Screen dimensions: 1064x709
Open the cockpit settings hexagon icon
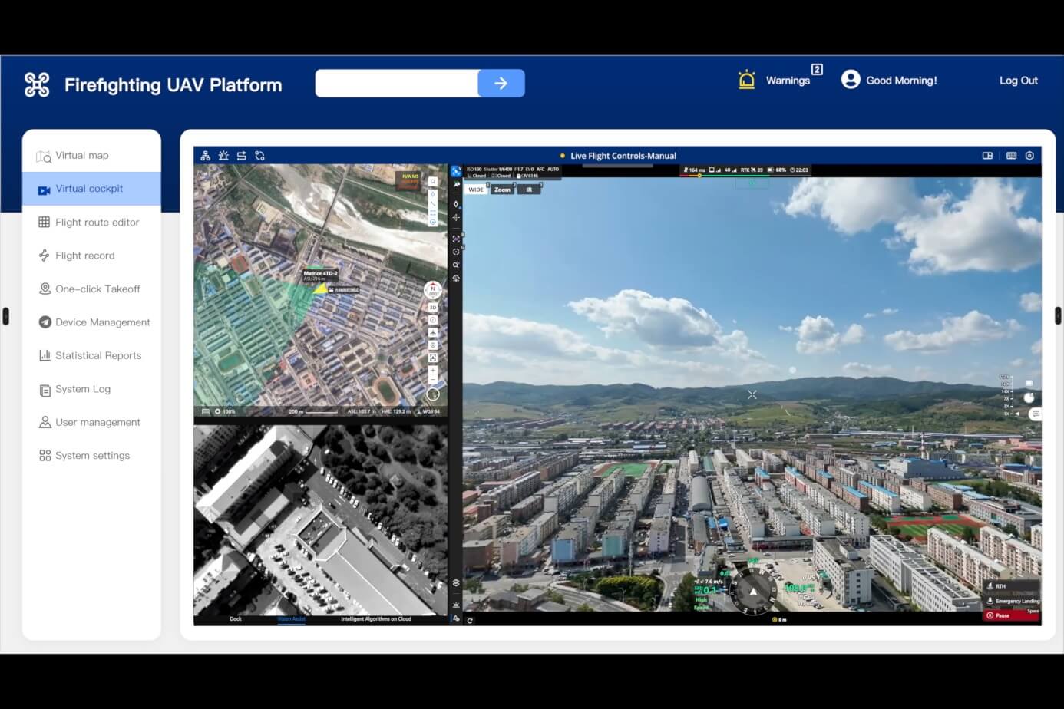pos(1029,156)
